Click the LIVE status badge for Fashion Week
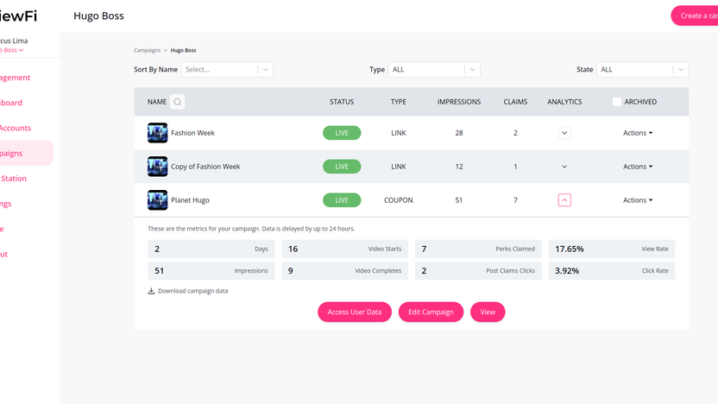 [342, 133]
